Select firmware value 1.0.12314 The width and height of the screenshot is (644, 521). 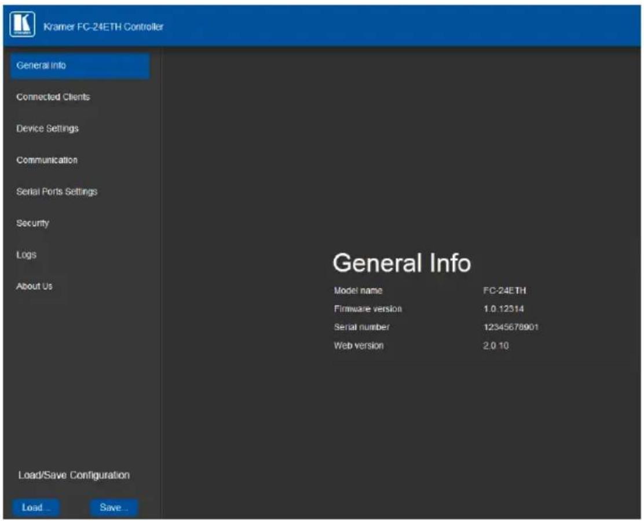(x=503, y=309)
